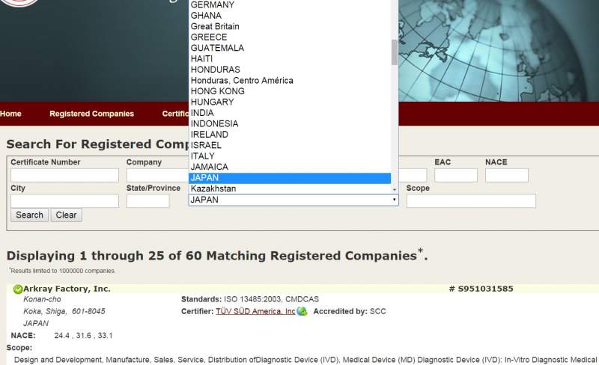
Task: Click the Search button
Action: [x=29, y=215]
